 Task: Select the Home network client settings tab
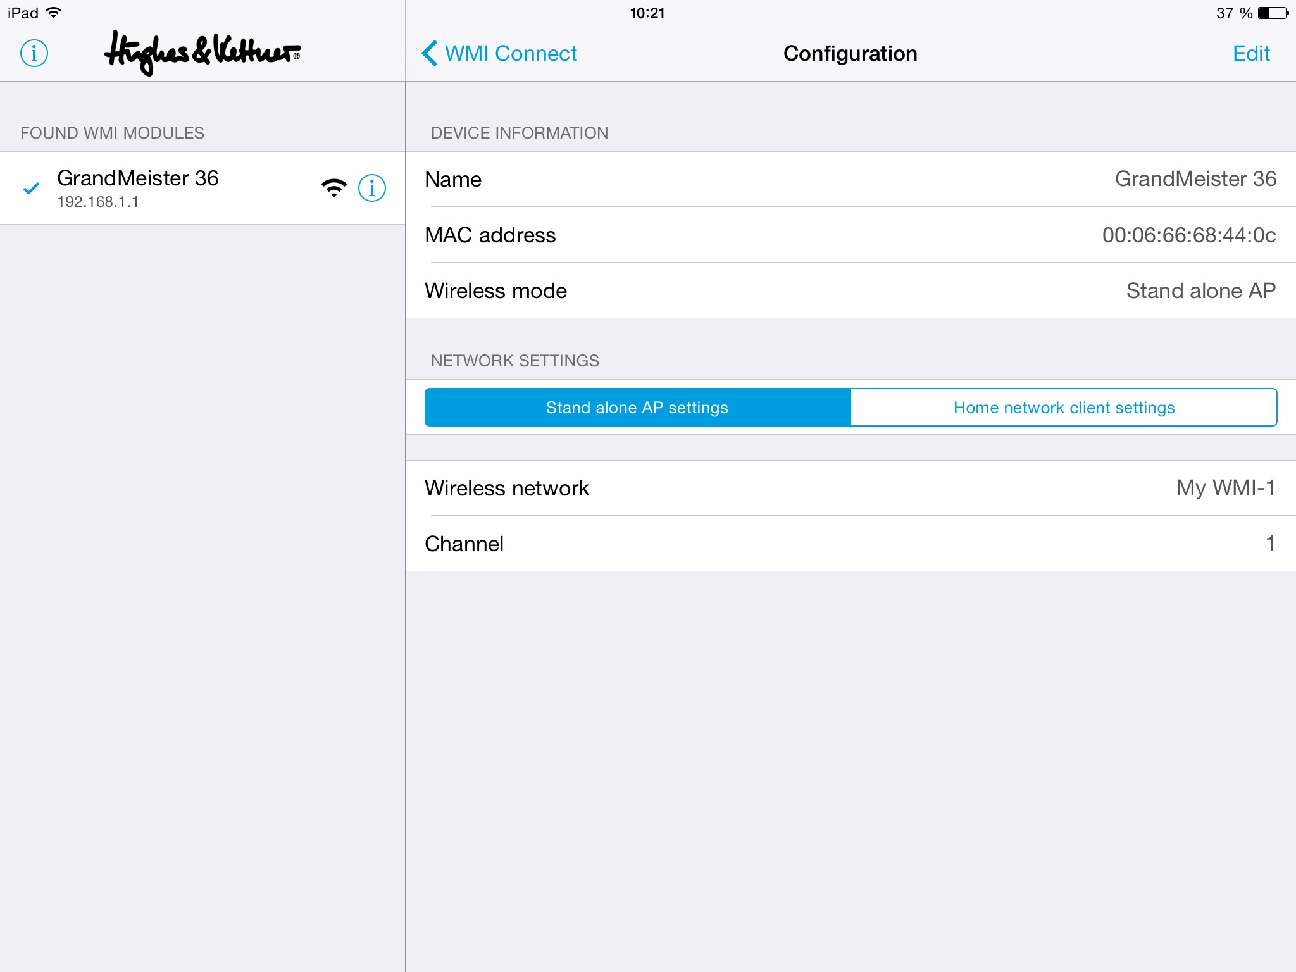[1066, 408]
